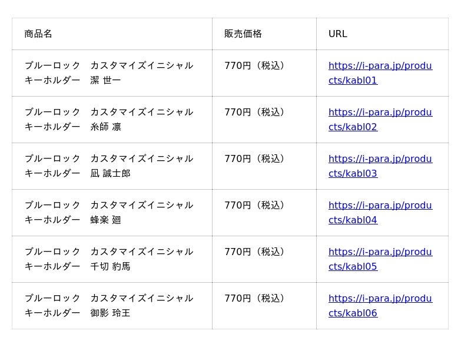Open the kabl02 product link
471x347 pixels.
click(380, 120)
